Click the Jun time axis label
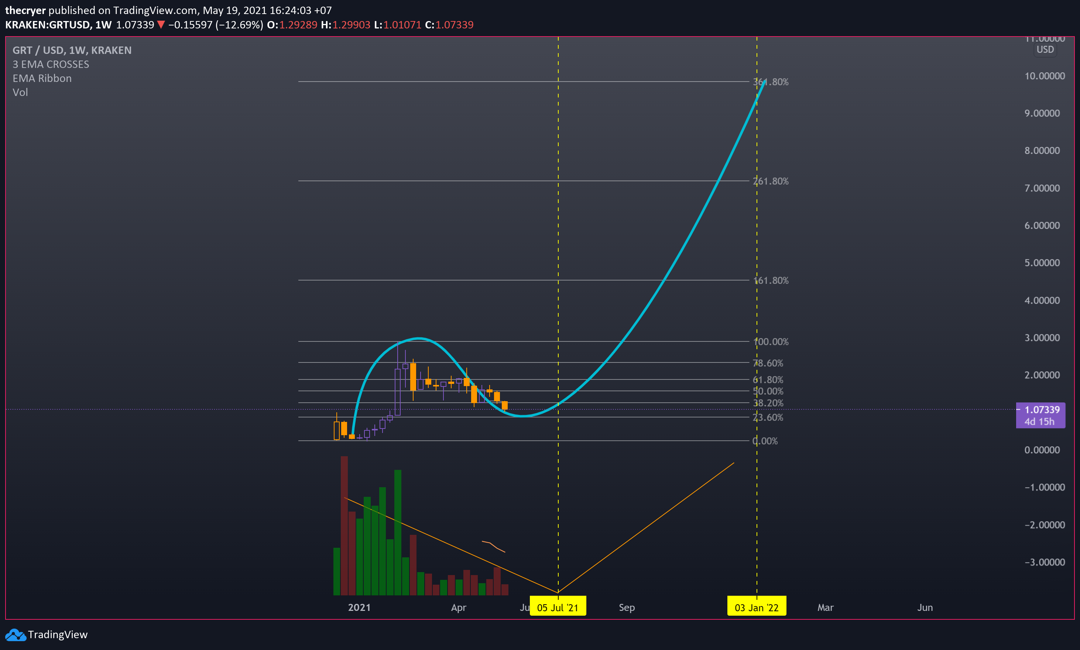Screen dimensions: 1080x650 pos(925,608)
